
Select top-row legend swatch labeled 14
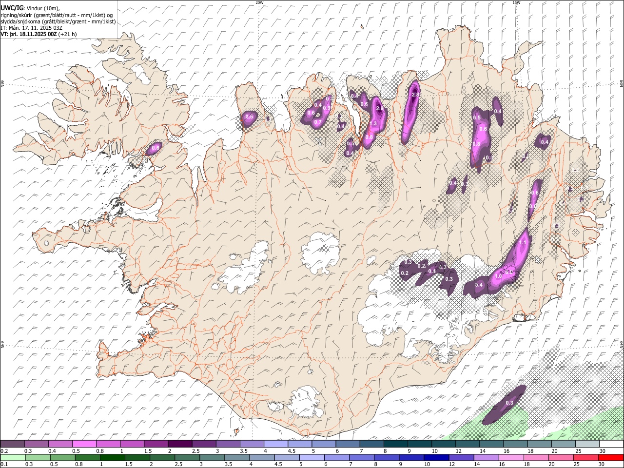491,444
